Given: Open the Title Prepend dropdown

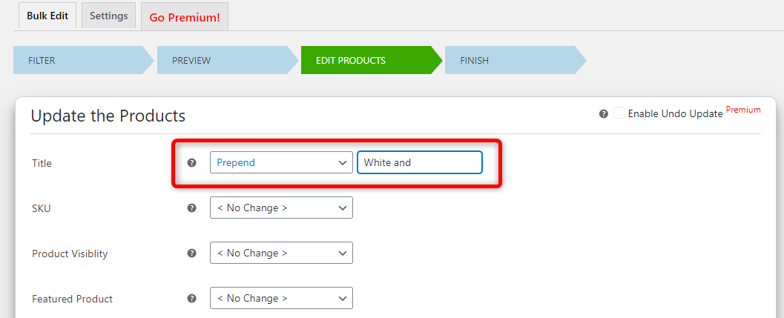Looking at the screenshot, I should [281, 162].
